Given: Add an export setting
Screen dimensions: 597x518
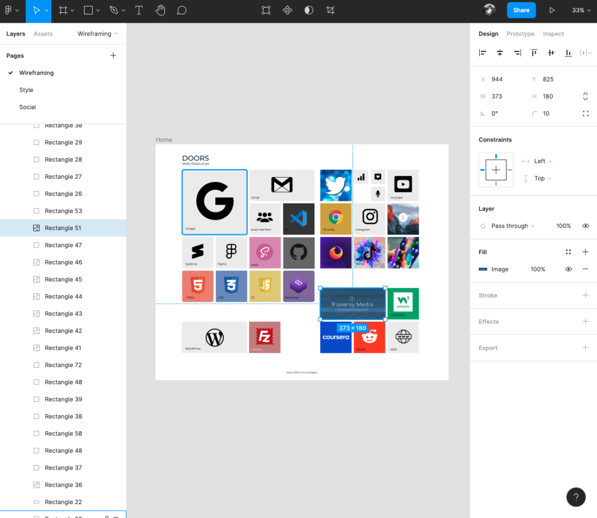Looking at the screenshot, I should (585, 348).
